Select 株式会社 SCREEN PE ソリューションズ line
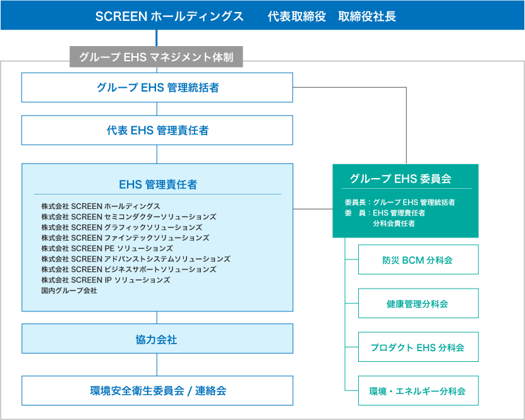Screen dimensions: 525x420 click(107, 248)
